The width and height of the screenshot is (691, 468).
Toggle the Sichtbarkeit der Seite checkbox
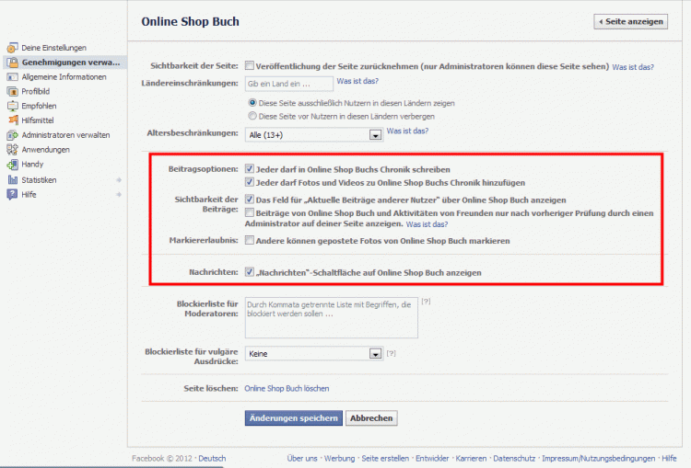(250, 66)
